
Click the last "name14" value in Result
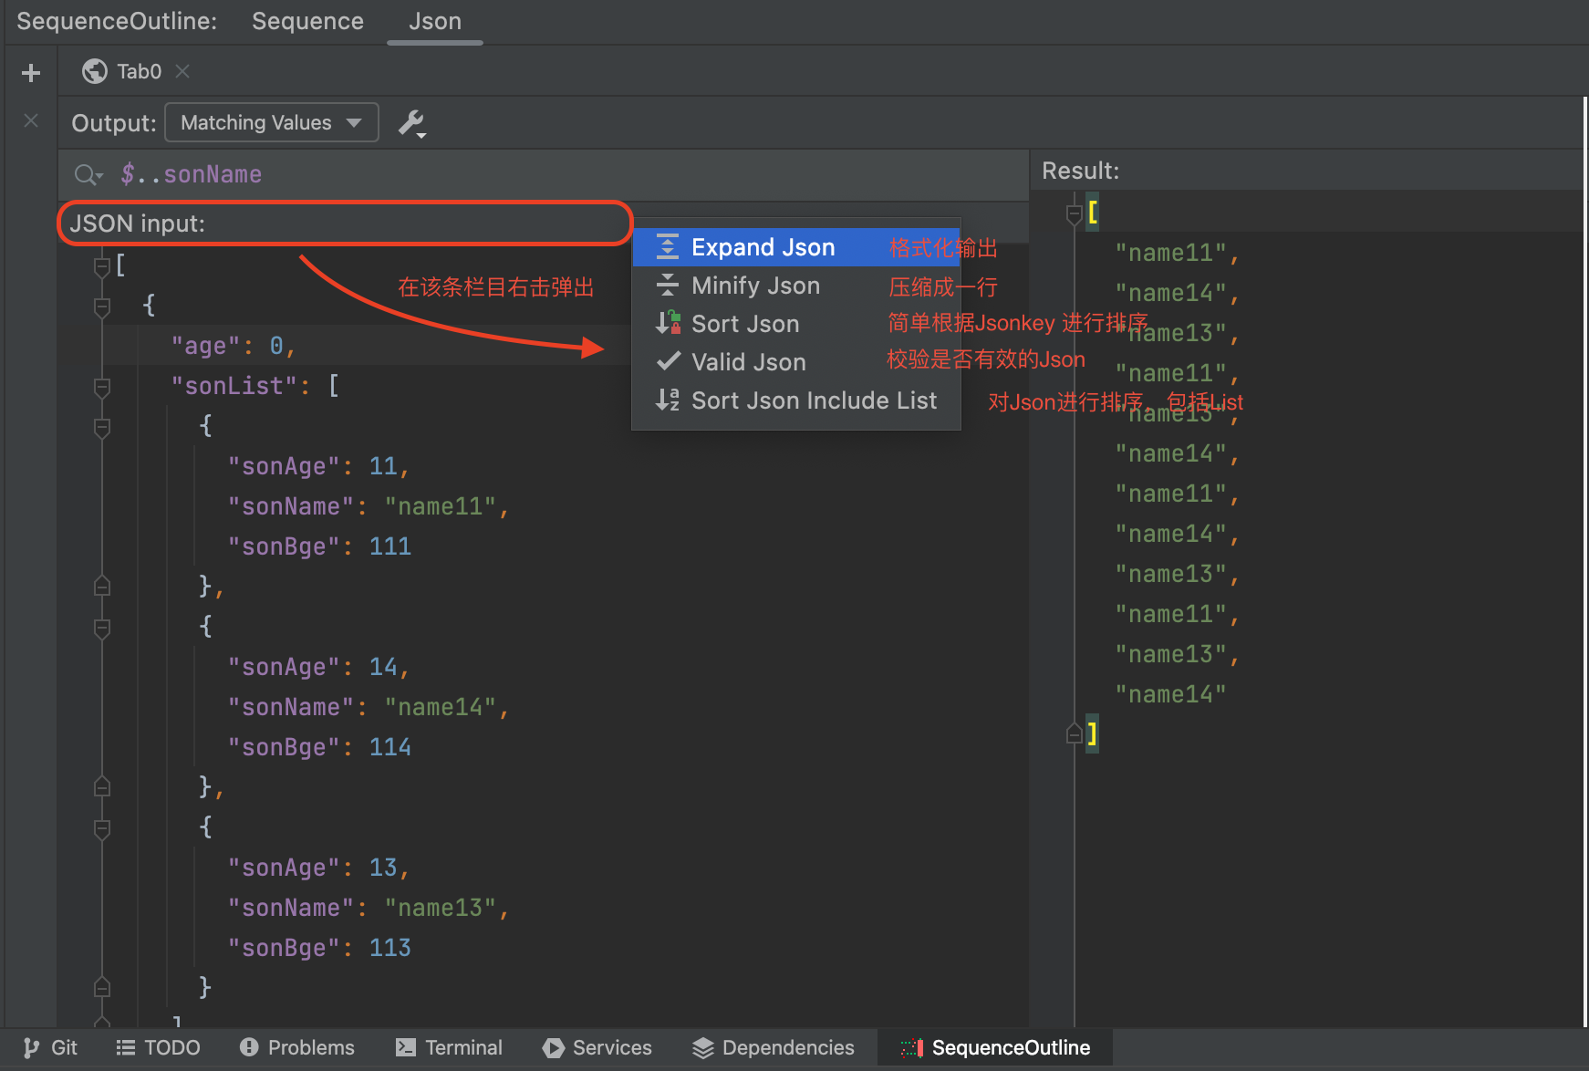[1170, 694]
